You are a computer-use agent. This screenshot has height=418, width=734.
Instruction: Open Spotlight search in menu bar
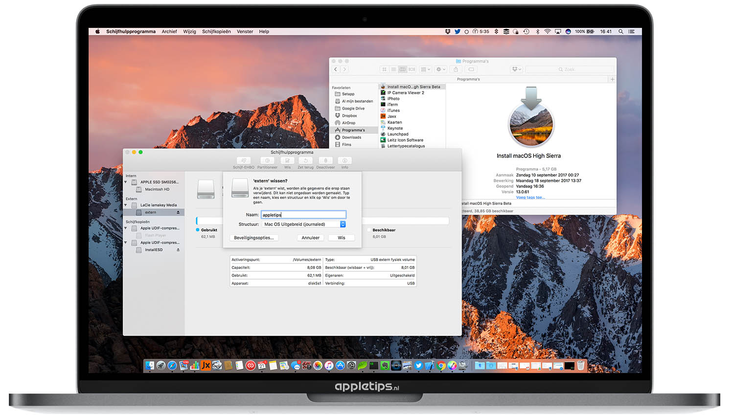tap(621, 31)
